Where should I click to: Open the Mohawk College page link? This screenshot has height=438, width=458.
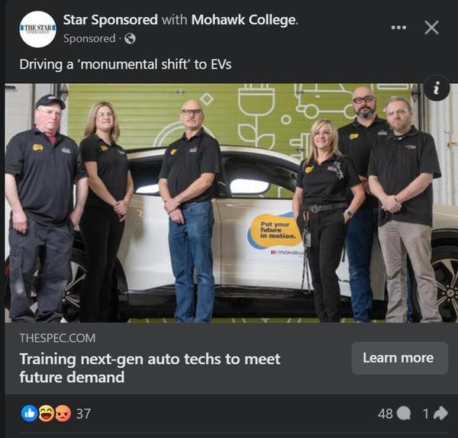pos(244,20)
